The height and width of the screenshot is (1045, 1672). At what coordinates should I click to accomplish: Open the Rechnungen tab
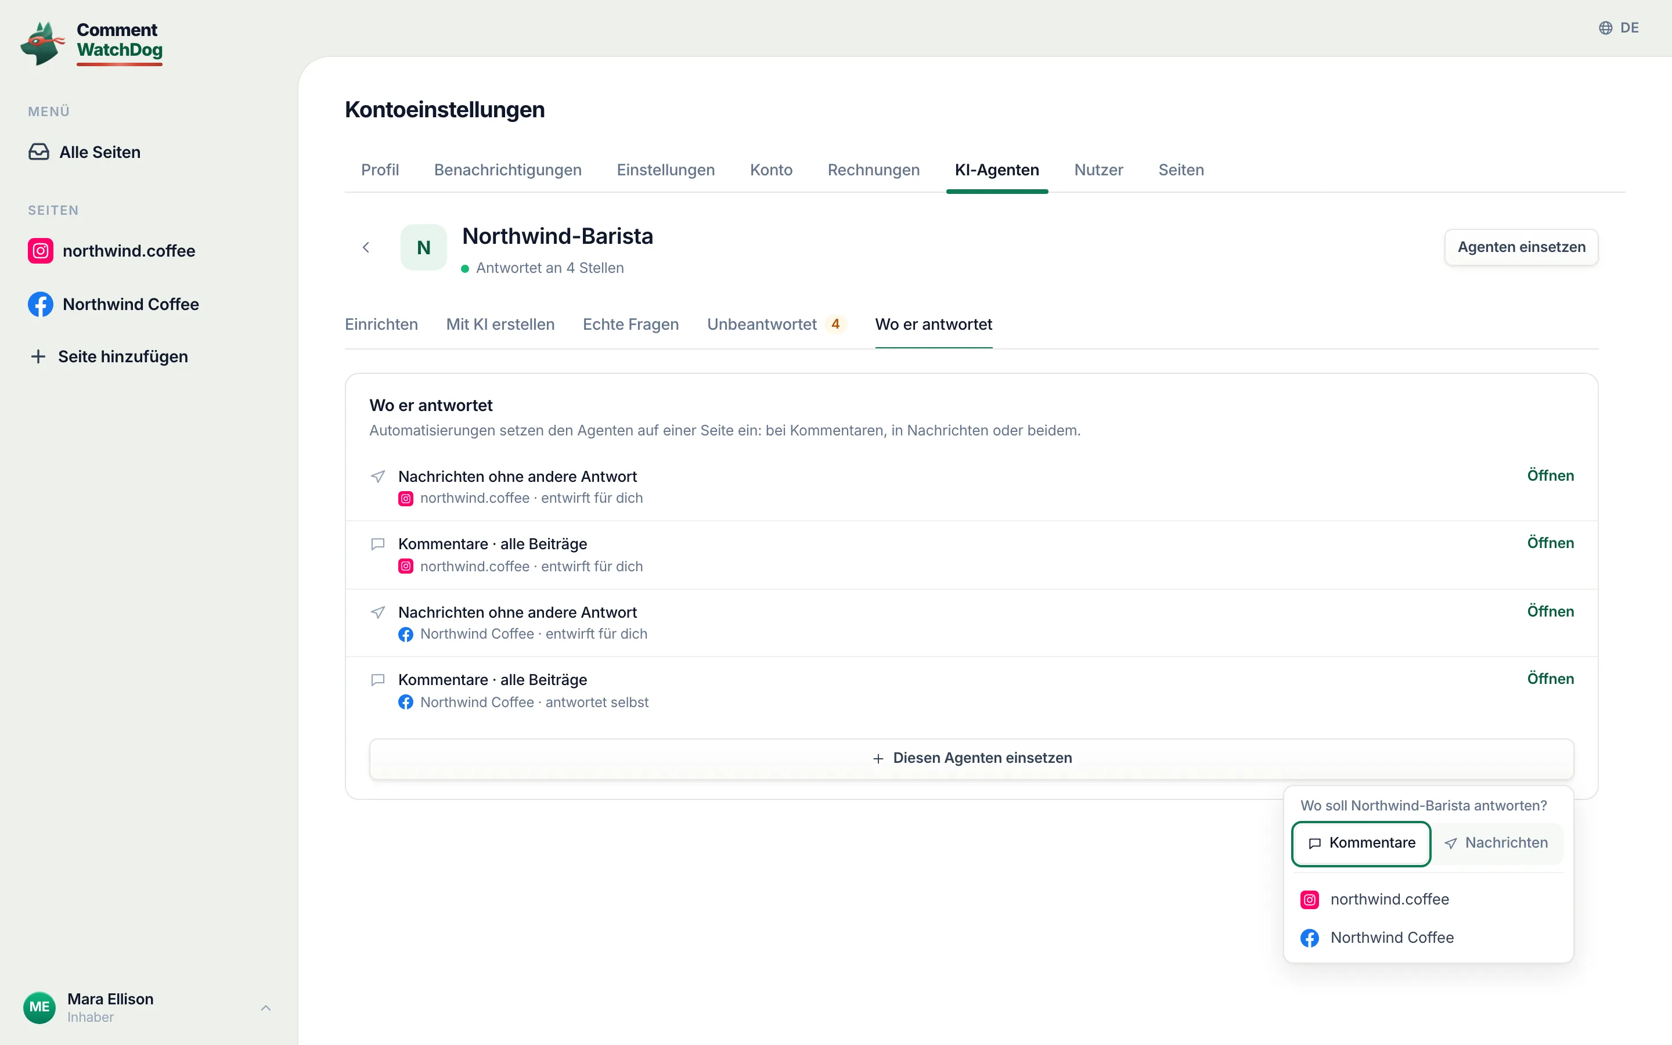pos(873,170)
